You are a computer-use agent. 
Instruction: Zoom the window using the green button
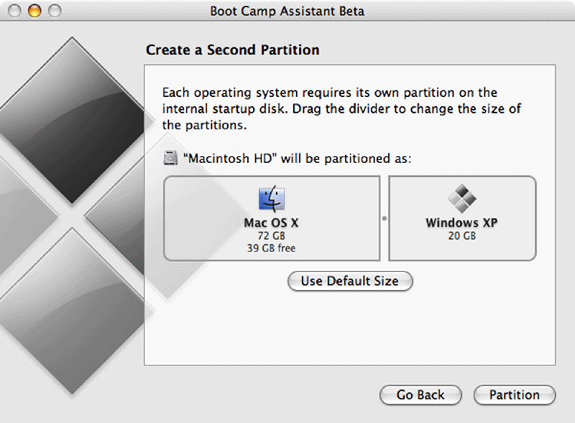53,11
